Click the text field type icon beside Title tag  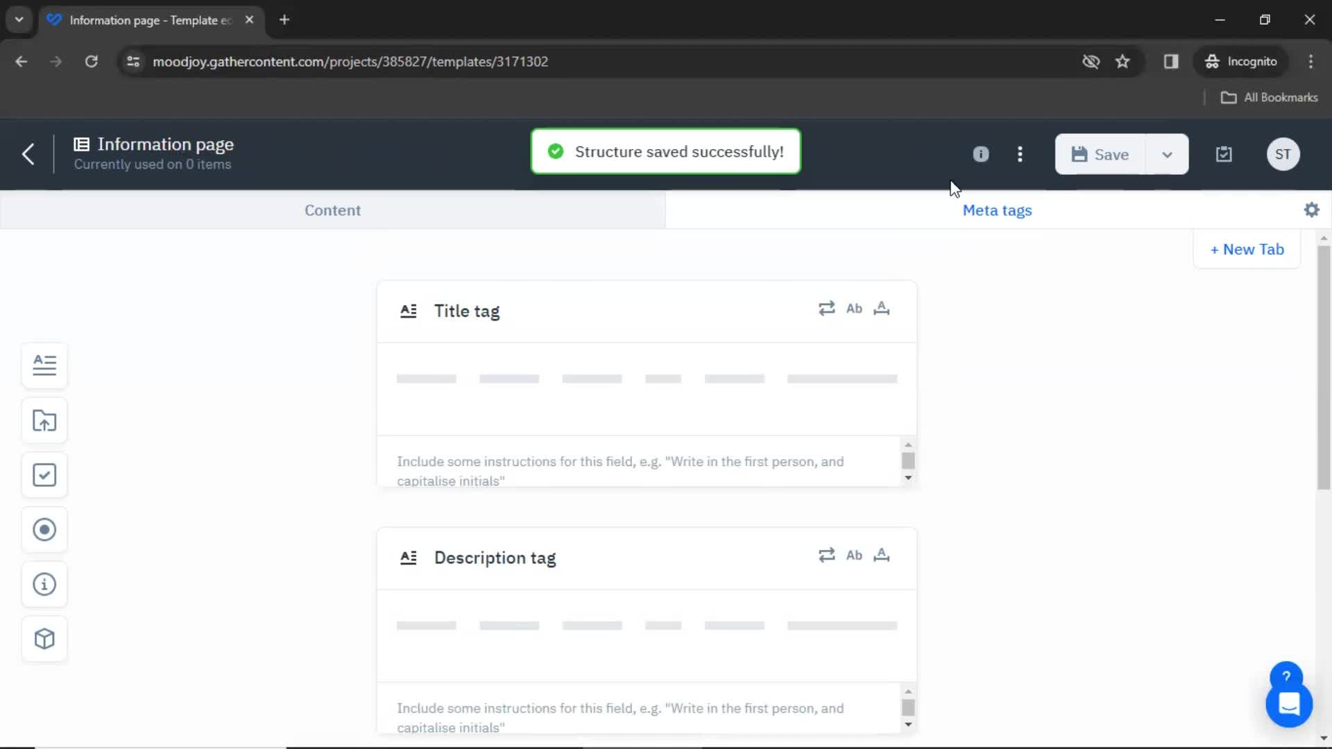(409, 311)
